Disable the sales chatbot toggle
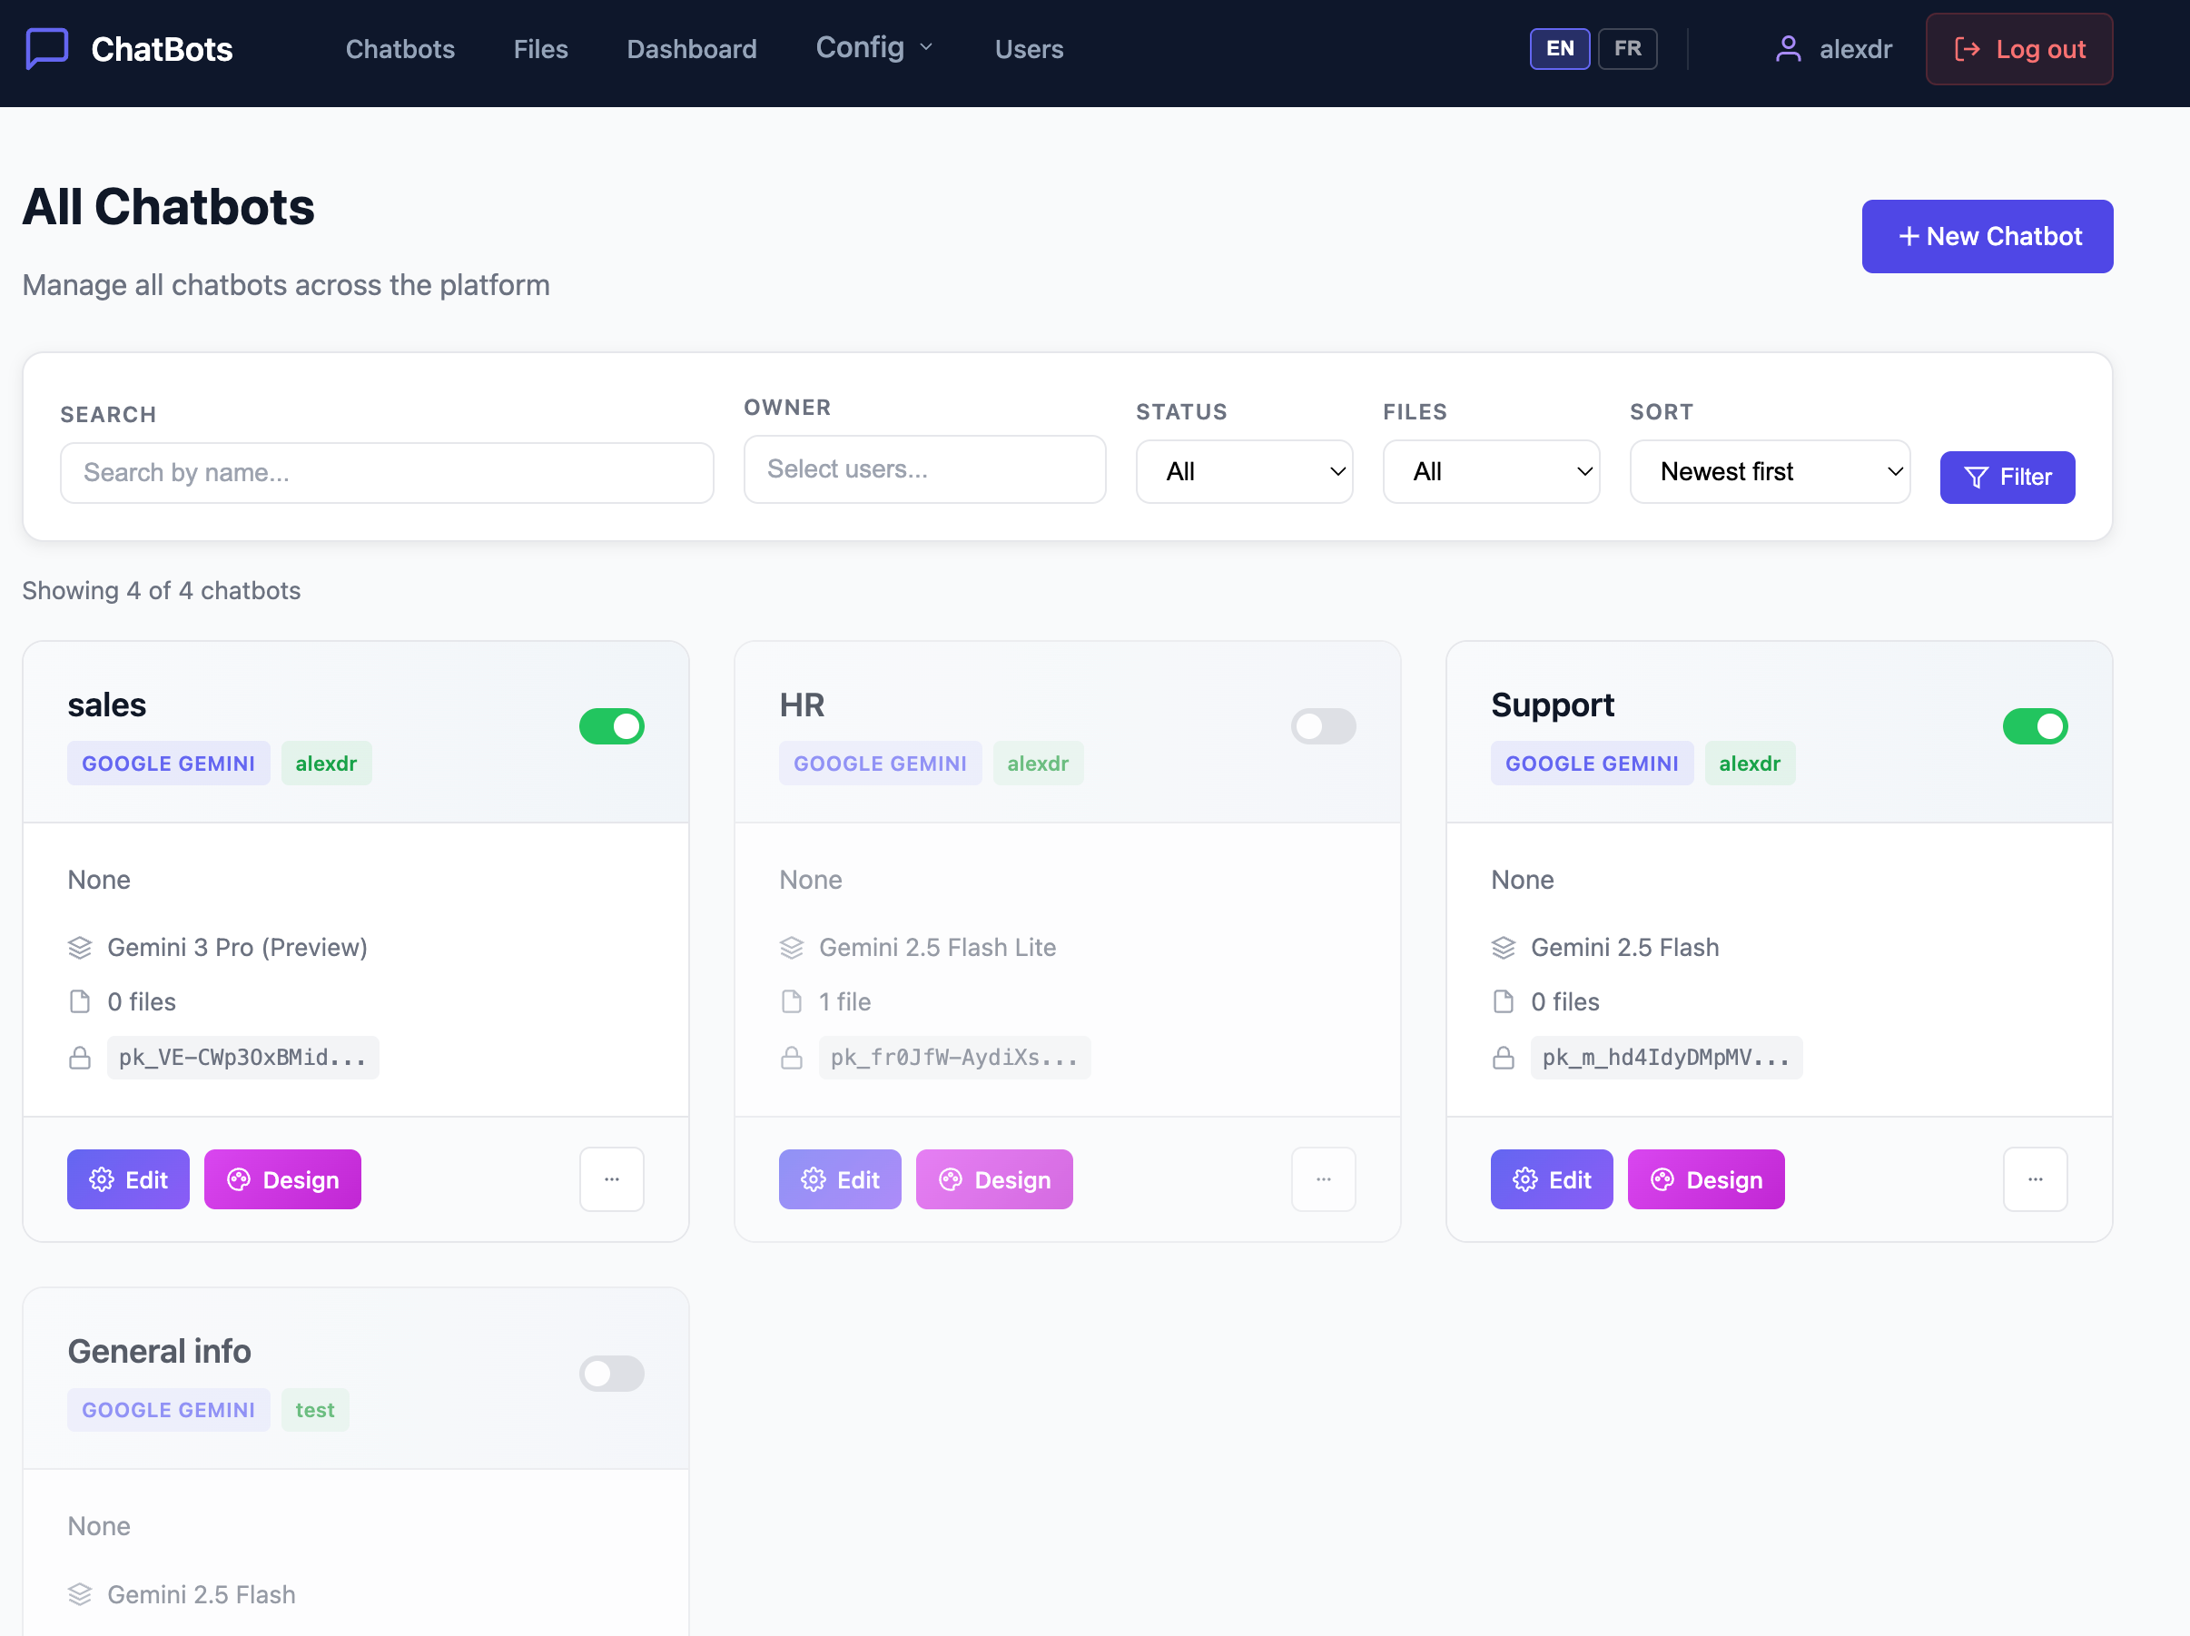The height and width of the screenshot is (1636, 2190). (612, 726)
